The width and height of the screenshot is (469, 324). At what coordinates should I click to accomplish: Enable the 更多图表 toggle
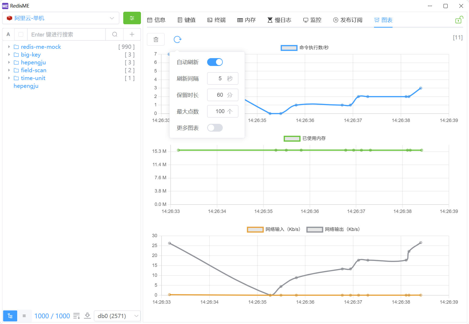(x=215, y=128)
